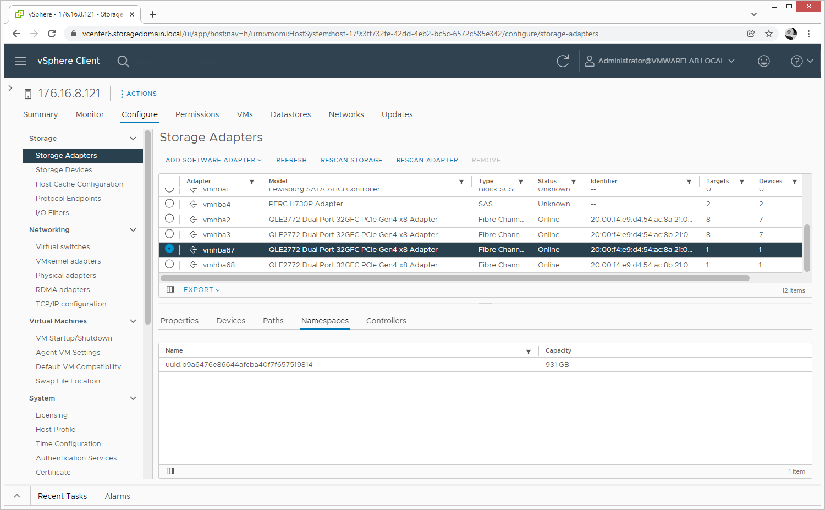Image resolution: width=825 pixels, height=510 pixels.
Task: Click the site lock icon in address bar
Action: click(x=73, y=34)
